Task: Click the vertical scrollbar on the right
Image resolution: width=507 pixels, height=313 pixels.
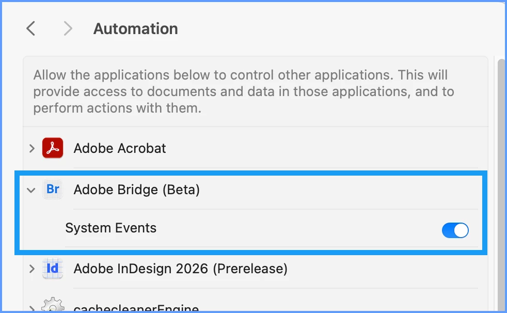Action: pos(501,184)
